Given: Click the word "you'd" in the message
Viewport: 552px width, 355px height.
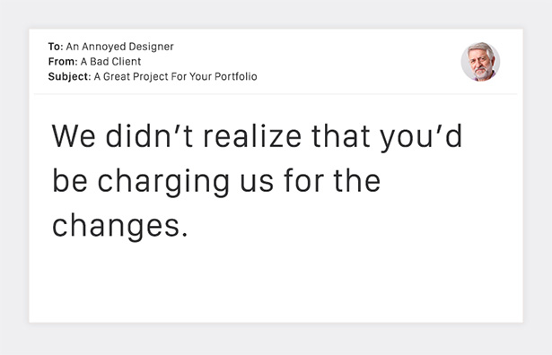Looking at the screenshot, I should pyautogui.click(x=421, y=137).
